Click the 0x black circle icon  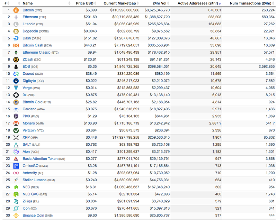(x=16, y=95)
